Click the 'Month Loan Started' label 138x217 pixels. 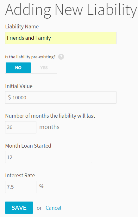coord(28,146)
